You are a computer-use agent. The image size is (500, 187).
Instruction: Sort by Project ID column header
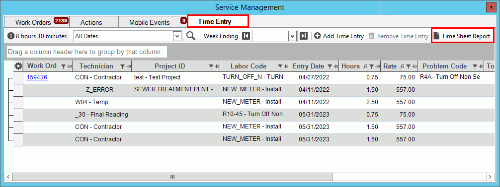pos(169,66)
